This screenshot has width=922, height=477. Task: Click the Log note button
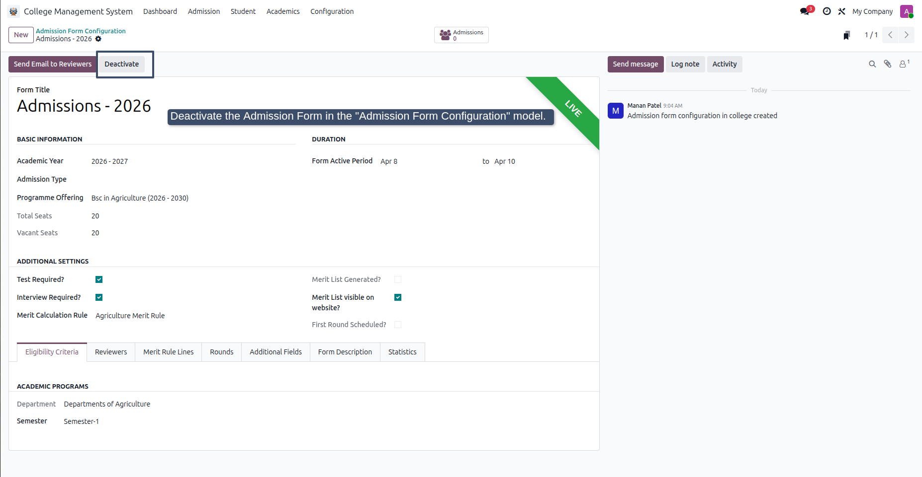tap(685, 64)
